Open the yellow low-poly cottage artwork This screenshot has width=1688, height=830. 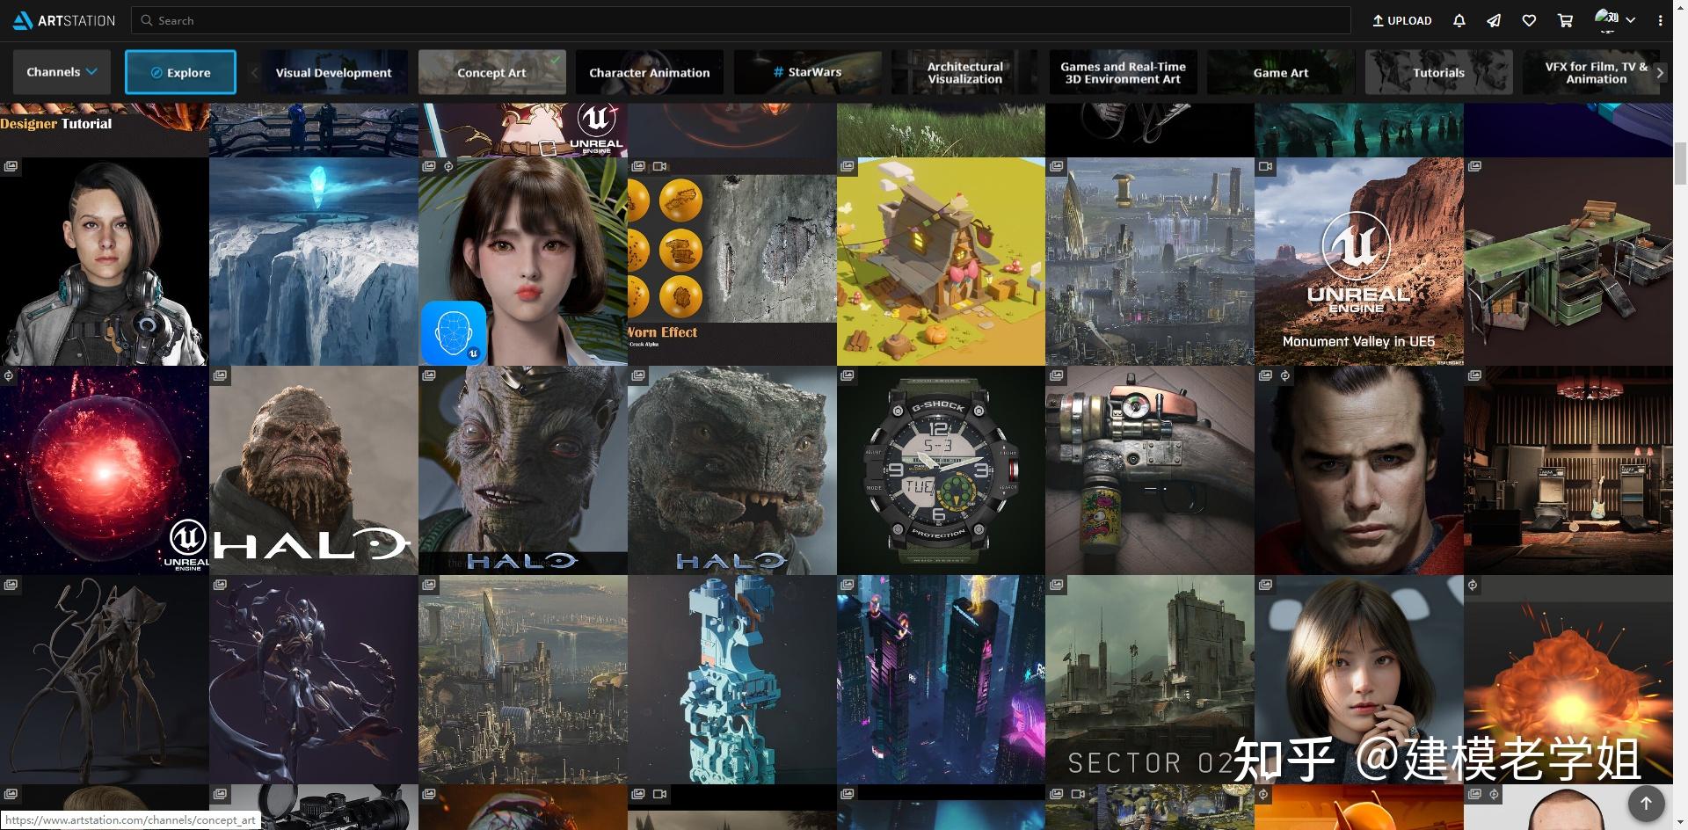pos(941,261)
